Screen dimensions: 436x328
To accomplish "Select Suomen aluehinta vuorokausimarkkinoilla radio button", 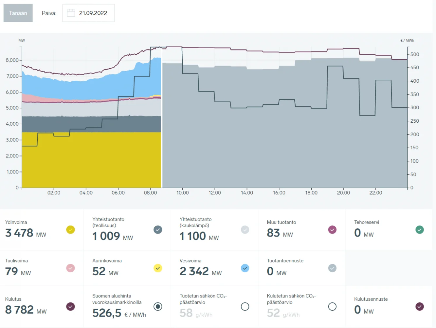I will [x=158, y=306].
